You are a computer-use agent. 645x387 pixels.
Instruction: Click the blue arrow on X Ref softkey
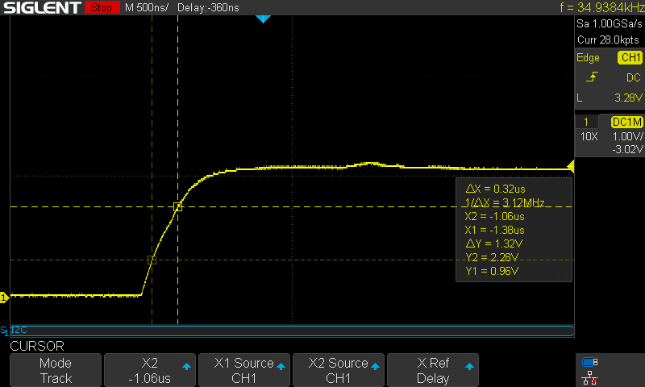pos(469,366)
